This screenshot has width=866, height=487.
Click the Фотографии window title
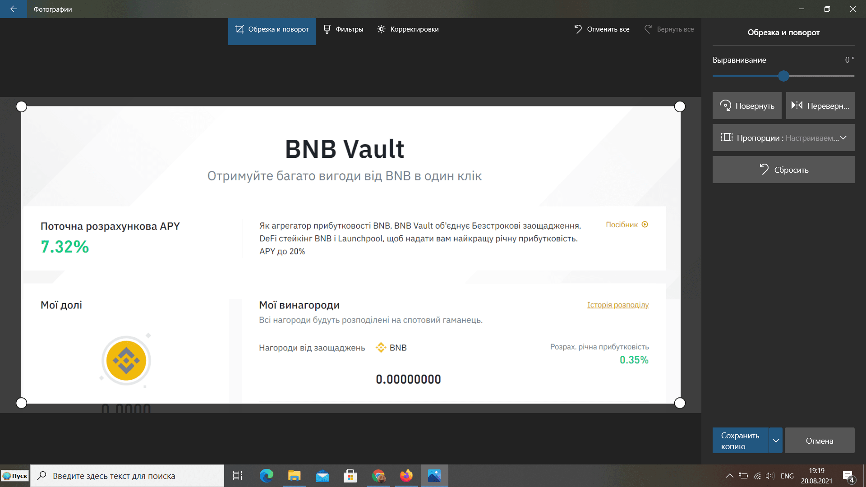(53, 9)
